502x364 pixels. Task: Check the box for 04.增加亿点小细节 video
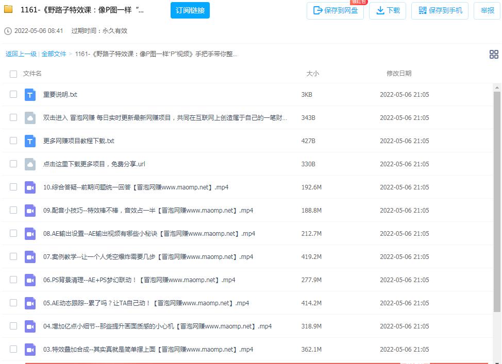click(13, 326)
